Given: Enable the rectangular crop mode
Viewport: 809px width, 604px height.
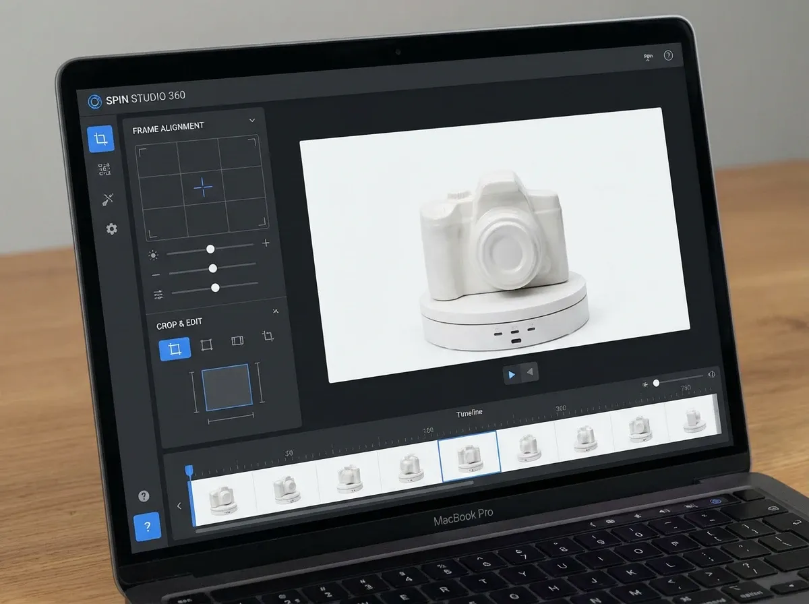Looking at the screenshot, I should coord(175,348).
